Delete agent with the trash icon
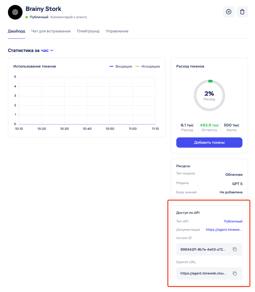Screen dimensions: 255x292 (242, 12)
